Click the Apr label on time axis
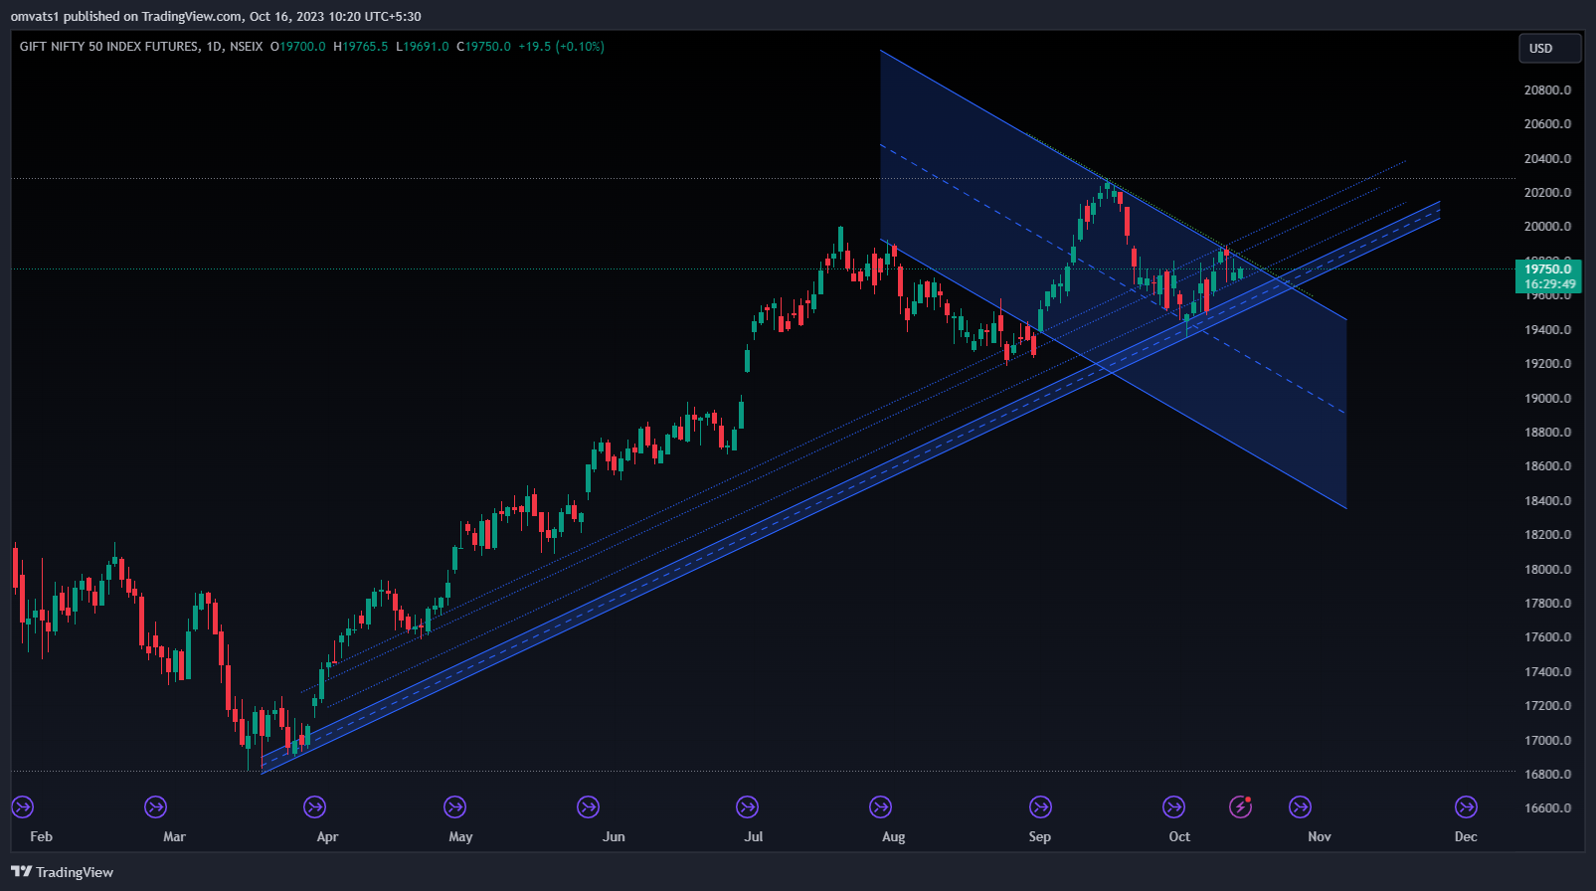This screenshot has width=1596, height=891. coord(327,836)
